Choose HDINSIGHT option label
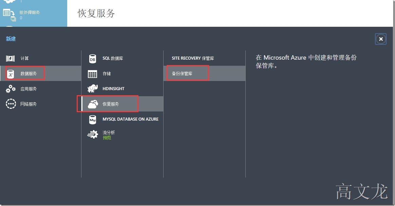The image size is (395, 206). [x=113, y=88]
